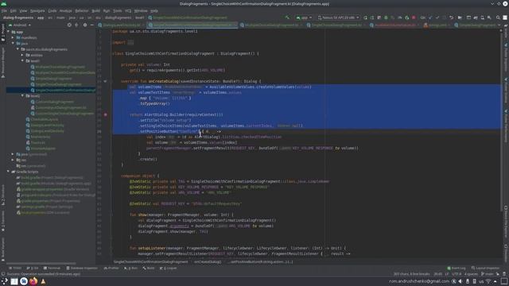Click the Wi-Fi network tray icon
The width and height of the screenshot is (509, 286).
tap(488, 281)
